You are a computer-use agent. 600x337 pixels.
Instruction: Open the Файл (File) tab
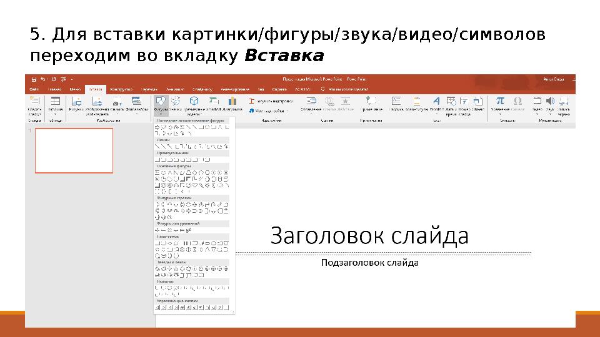coord(34,89)
